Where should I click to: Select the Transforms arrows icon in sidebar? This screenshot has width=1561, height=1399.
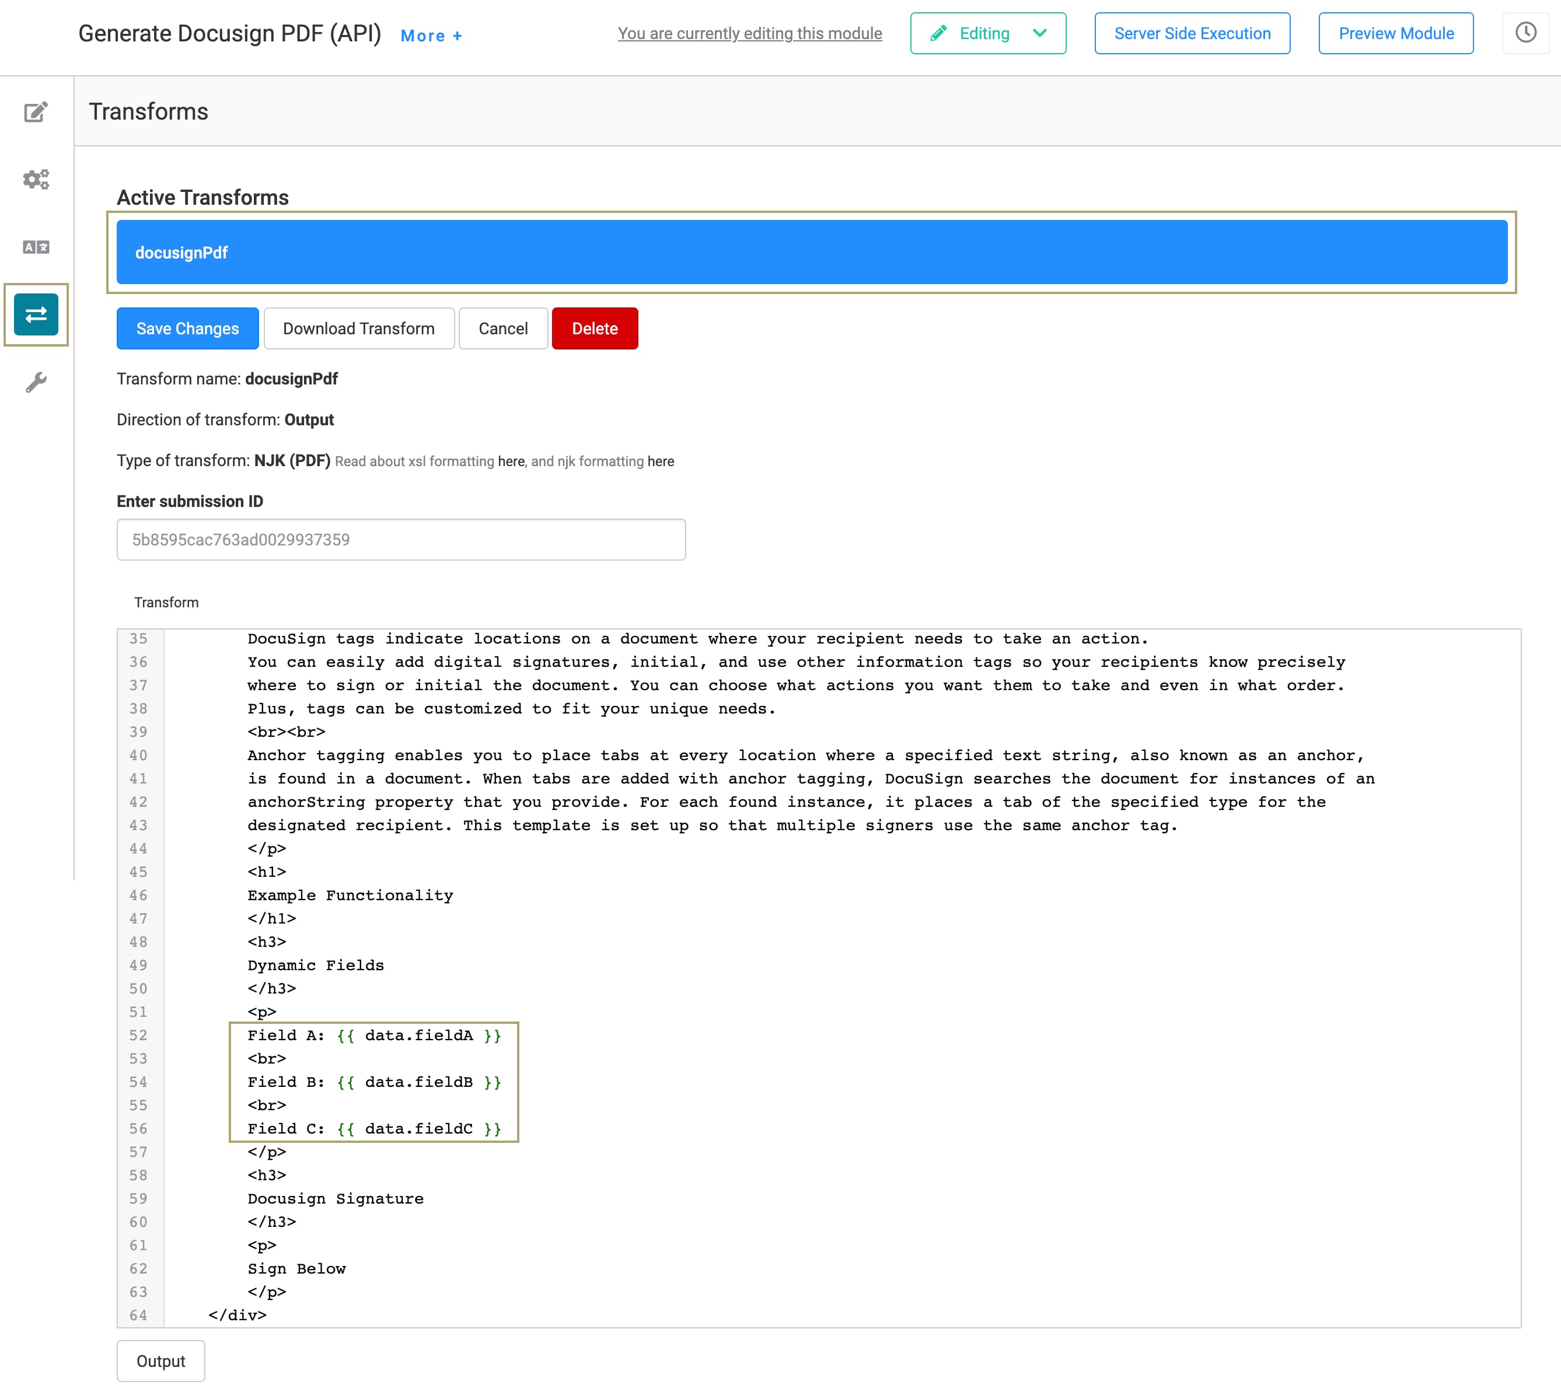[36, 314]
